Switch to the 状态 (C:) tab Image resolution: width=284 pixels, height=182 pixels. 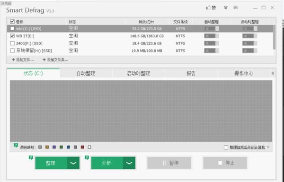[33, 73]
